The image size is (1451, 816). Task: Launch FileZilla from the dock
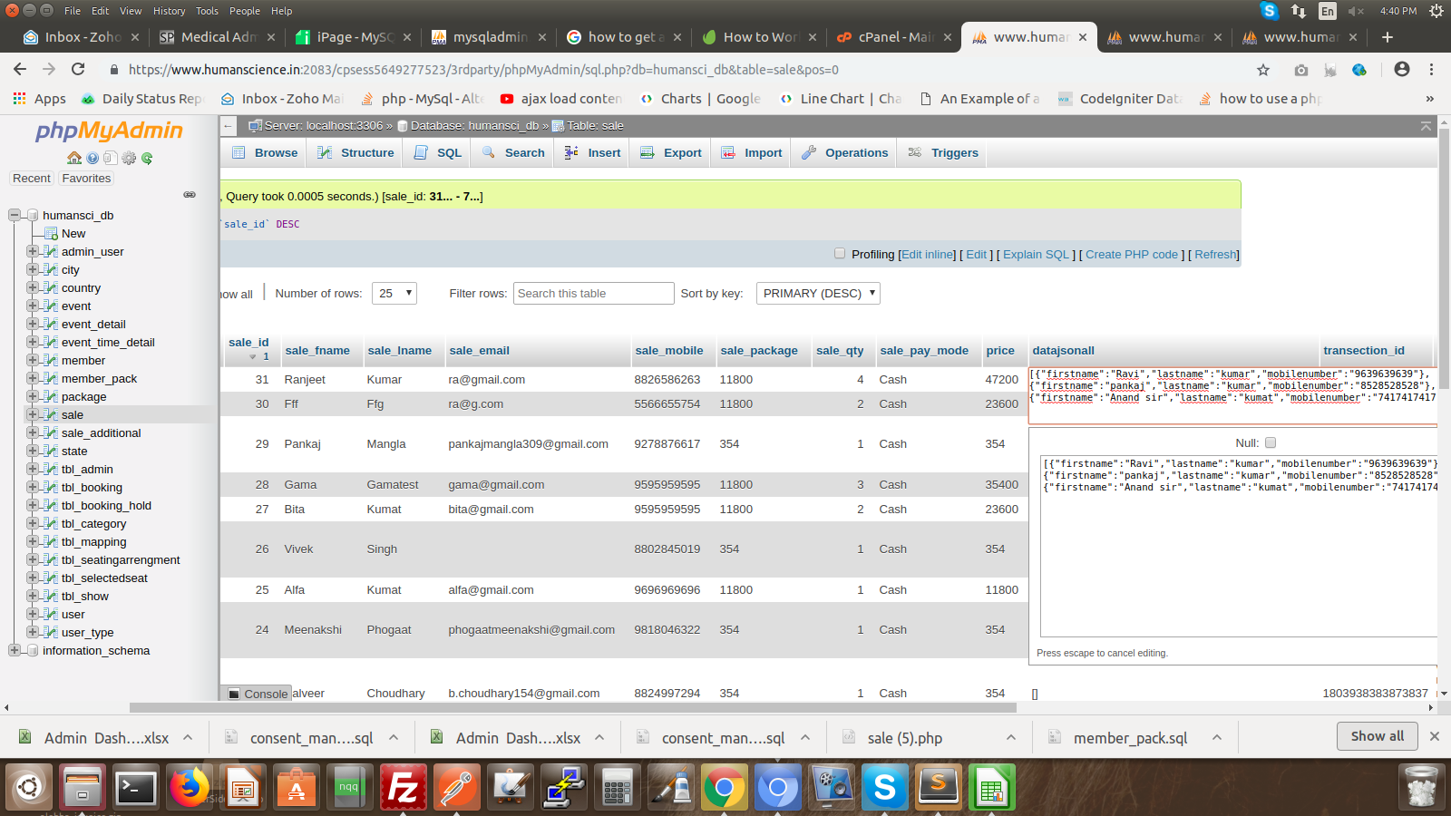pyautogui.click(x=404, y=787)
